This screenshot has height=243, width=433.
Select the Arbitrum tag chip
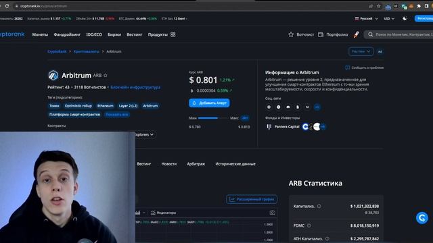[150, 106]
